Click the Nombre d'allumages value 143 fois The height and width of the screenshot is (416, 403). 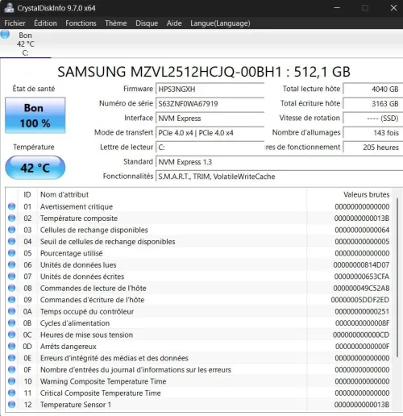click(x=373, y=133)
